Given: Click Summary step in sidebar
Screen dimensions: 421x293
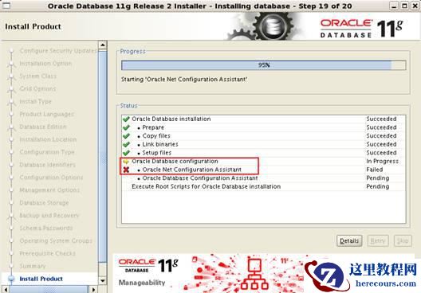Looking at the screenshot, I should pyautogui.click(x=33, y=266).
